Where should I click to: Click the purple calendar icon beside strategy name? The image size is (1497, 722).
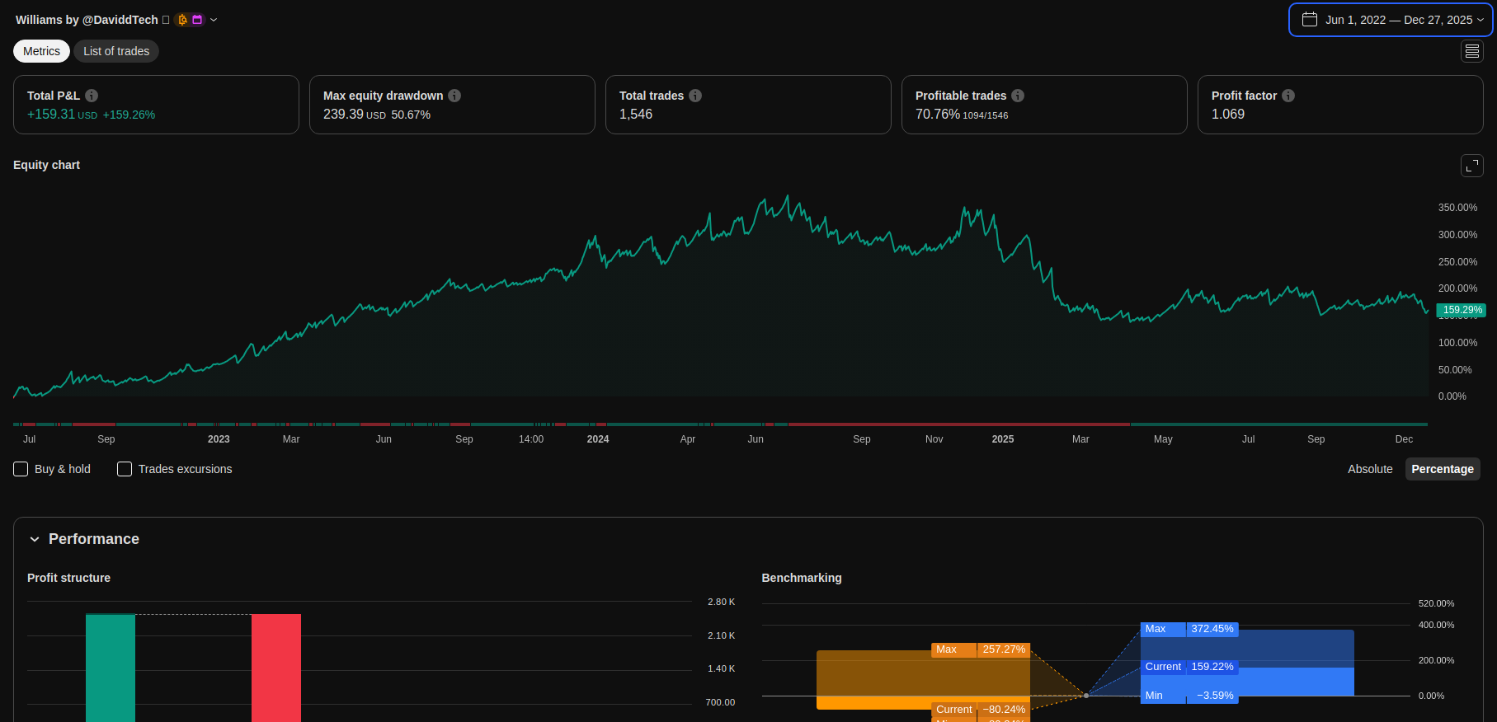197,20
